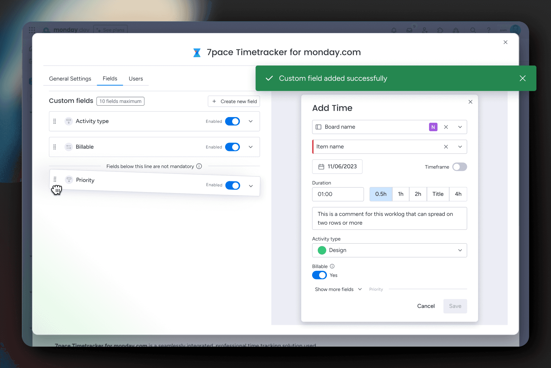
Task: Open the apps puzzle icon in header
Action: [440, 30]
